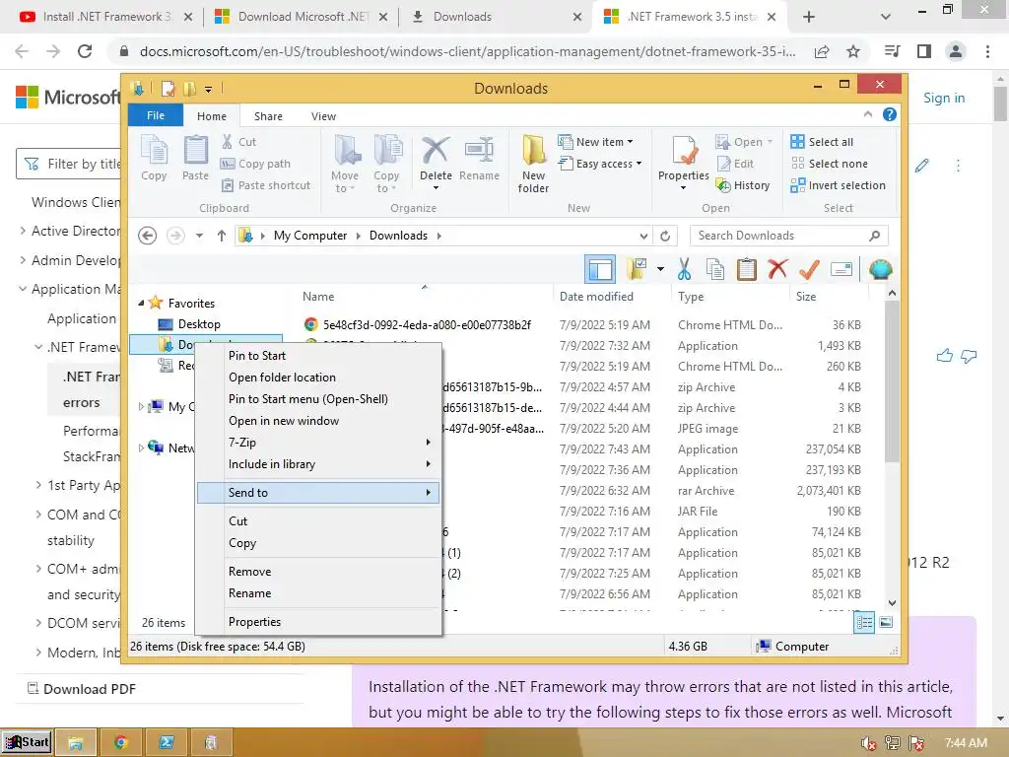Choose Open in new window in the context menu
The width and height of the screenshot is (1009, 757).
point(319,420)
